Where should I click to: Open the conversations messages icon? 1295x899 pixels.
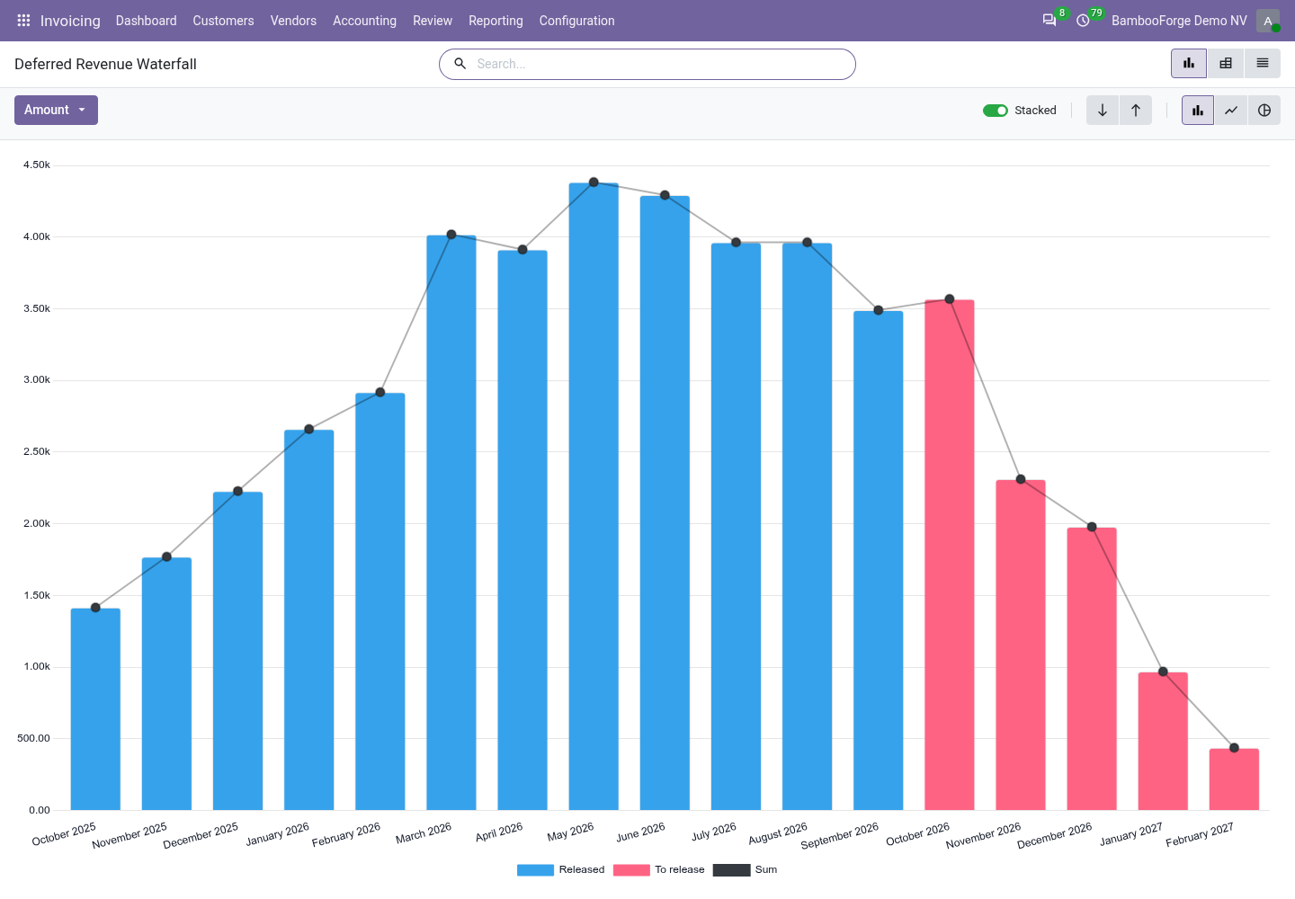[x=1049, y=21]
